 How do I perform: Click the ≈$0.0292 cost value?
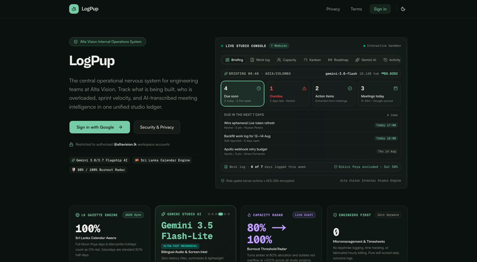click(x=389, y=74)
